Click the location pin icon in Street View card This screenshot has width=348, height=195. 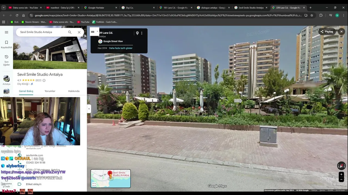point(137,33)
